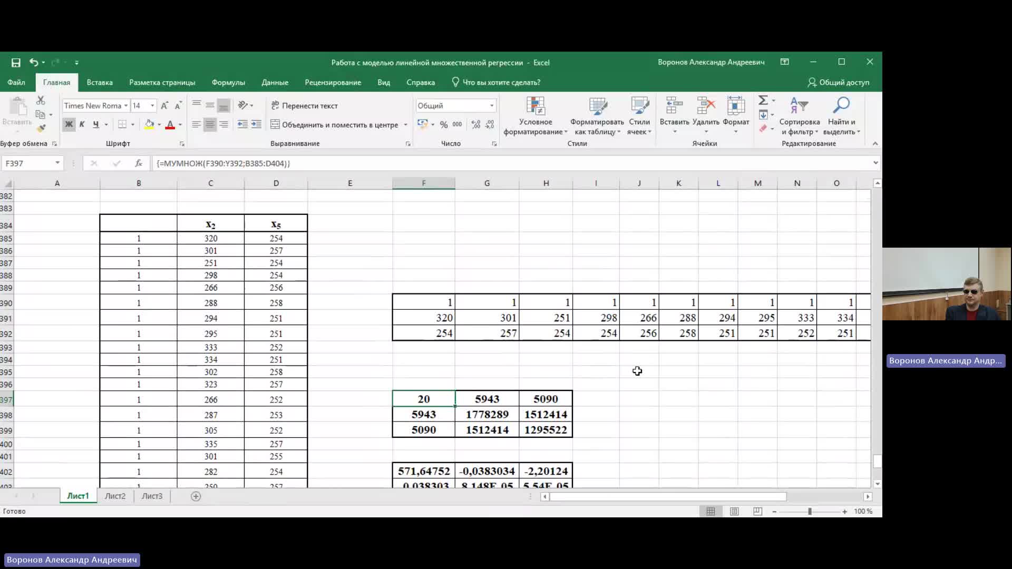This screenshot has width=1012, height=569.
Task: Click the insert function fx icon
Action: [x=139, y=163]
